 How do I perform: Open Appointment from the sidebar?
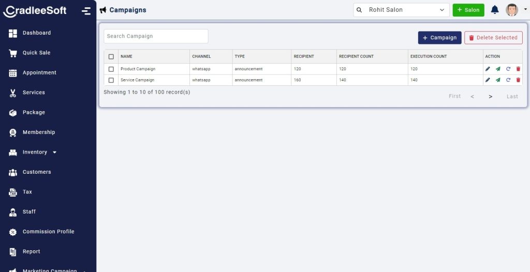point(39,73)
